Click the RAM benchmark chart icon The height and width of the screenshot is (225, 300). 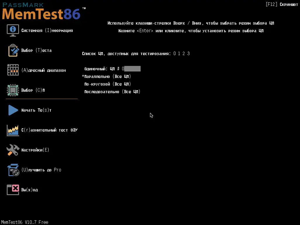13,130
